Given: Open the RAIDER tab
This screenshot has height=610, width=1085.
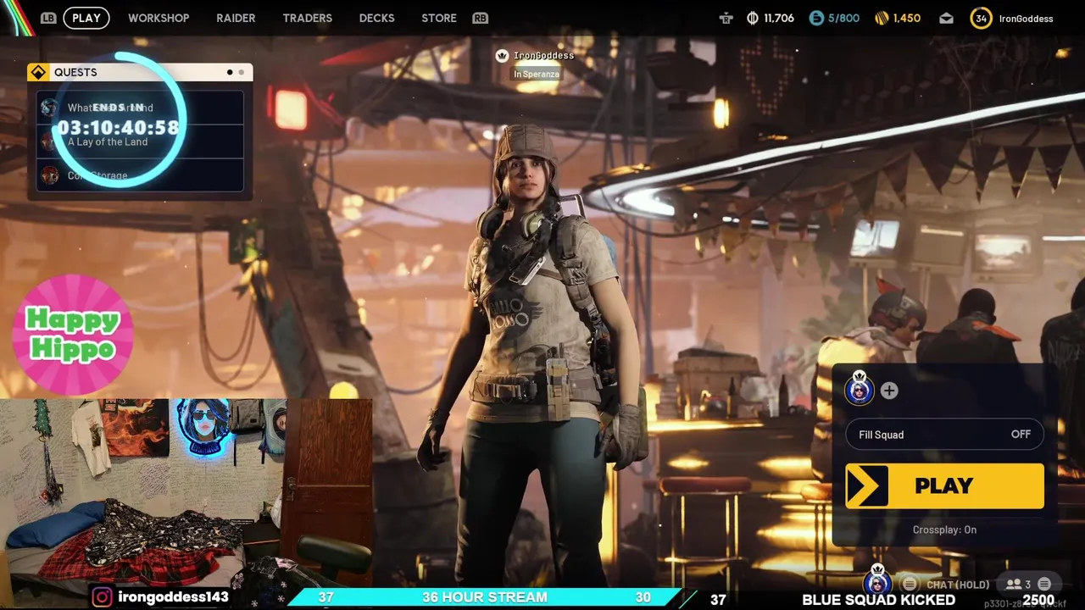Looking at the screenshot, I should (236, 18).
